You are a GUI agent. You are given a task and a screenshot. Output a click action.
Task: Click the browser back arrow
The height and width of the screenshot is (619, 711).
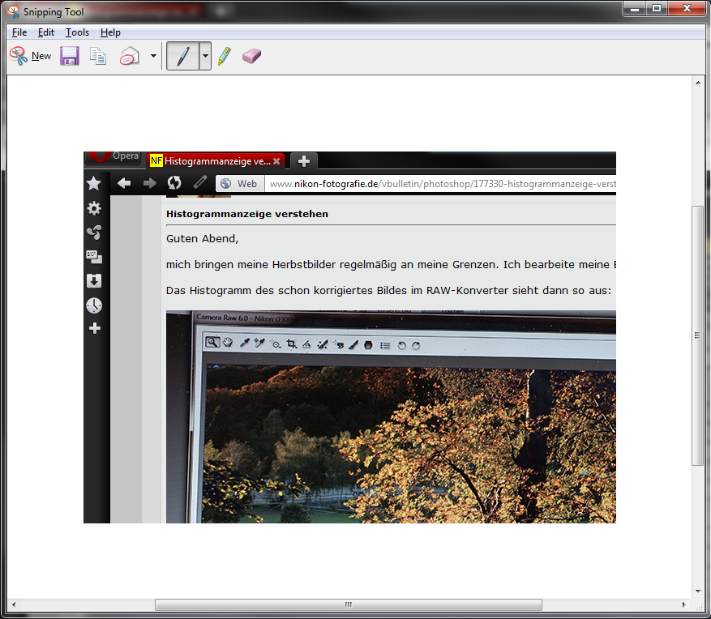[x=124, y=183]
